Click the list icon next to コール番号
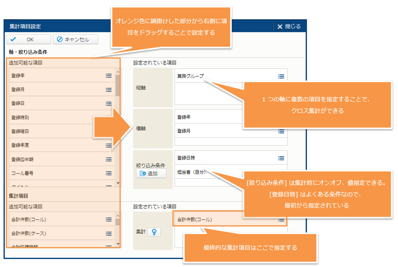Viewport: 398px width, 267px height. coord(108,173)
